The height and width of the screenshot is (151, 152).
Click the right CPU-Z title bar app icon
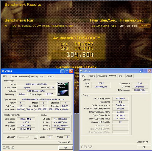81,71
